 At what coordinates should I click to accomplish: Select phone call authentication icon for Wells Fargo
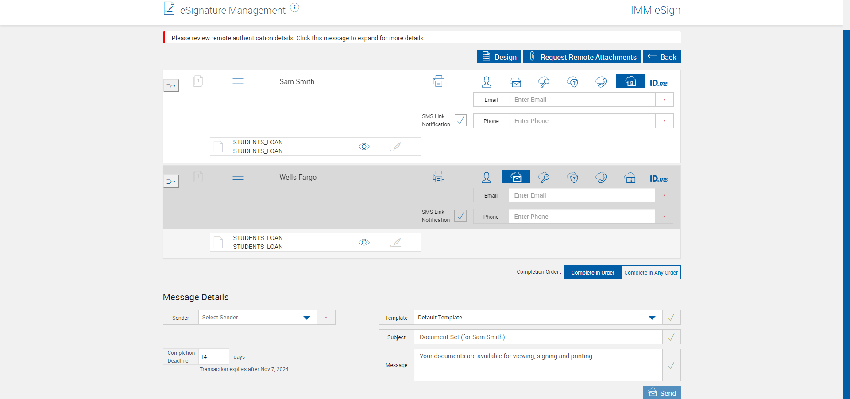[x=601, y=178]
